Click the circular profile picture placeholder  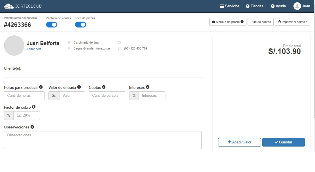pyautogui.click(x=14, y=46)
